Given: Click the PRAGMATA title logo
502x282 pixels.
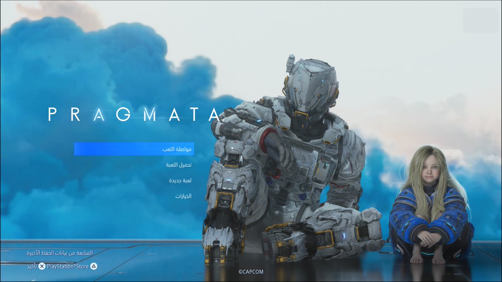Looking at the screenshot, I should [x=133, y=114].
